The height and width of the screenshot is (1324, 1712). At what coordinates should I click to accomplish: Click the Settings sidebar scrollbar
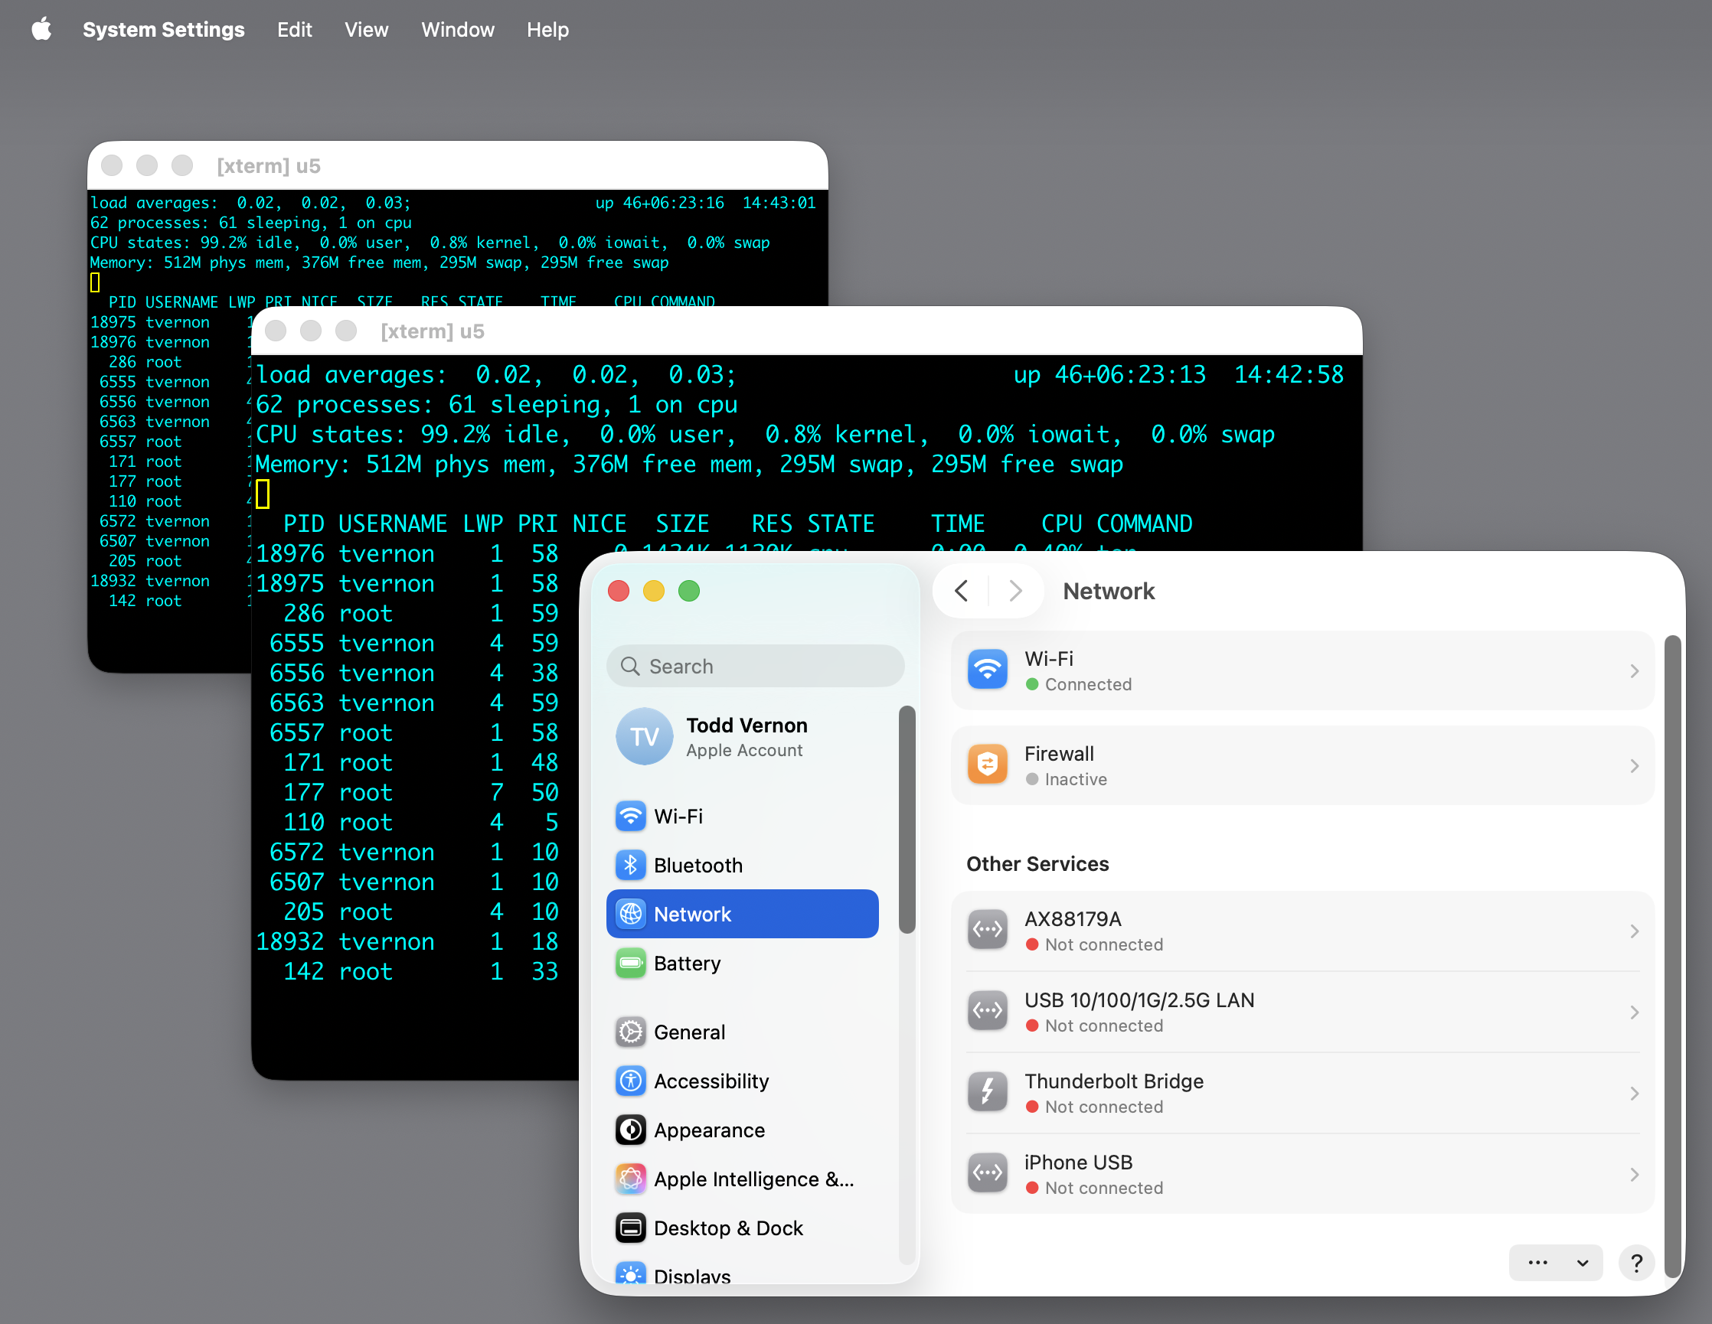[x=907, y=819]
